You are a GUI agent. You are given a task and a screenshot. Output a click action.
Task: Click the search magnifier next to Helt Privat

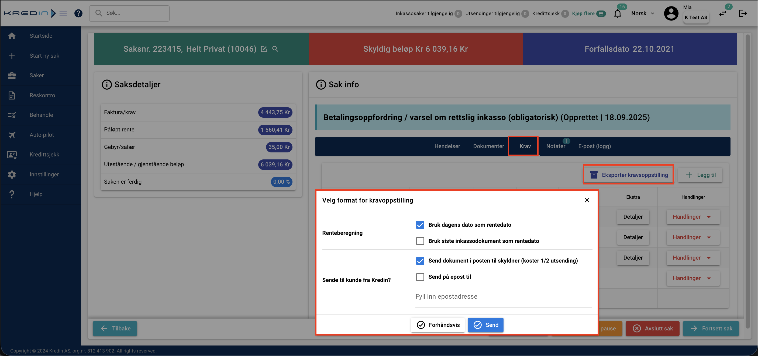tap(275, 49)
